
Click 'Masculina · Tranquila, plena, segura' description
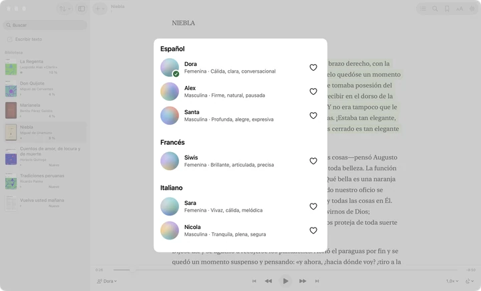tap(225, 234)
